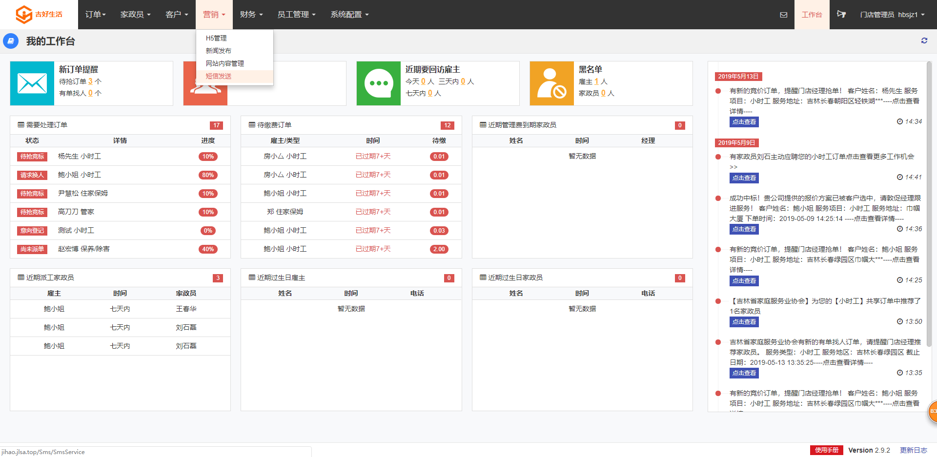
Task: Open the 新订单提醒 envelope tile
Action: (32, 83)
